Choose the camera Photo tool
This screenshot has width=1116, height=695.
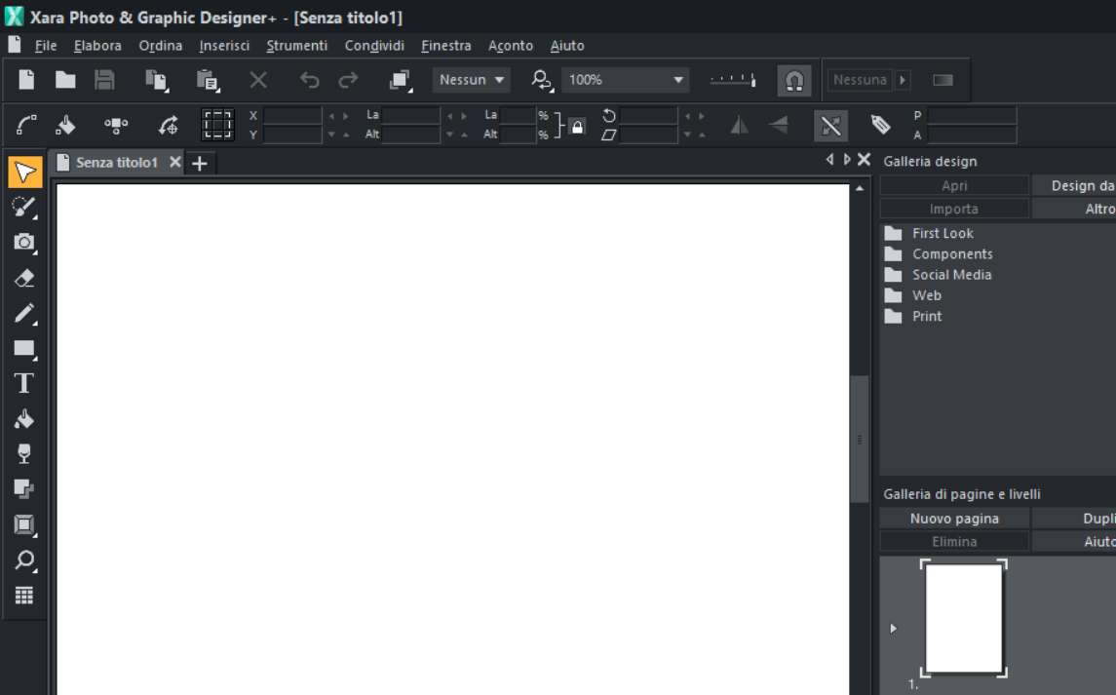click(x=25, y=242)
